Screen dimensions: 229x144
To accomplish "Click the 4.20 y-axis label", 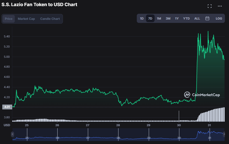I will click(7, 97).
